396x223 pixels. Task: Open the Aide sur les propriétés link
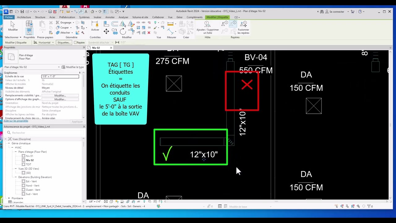click(x=16, y=121)
